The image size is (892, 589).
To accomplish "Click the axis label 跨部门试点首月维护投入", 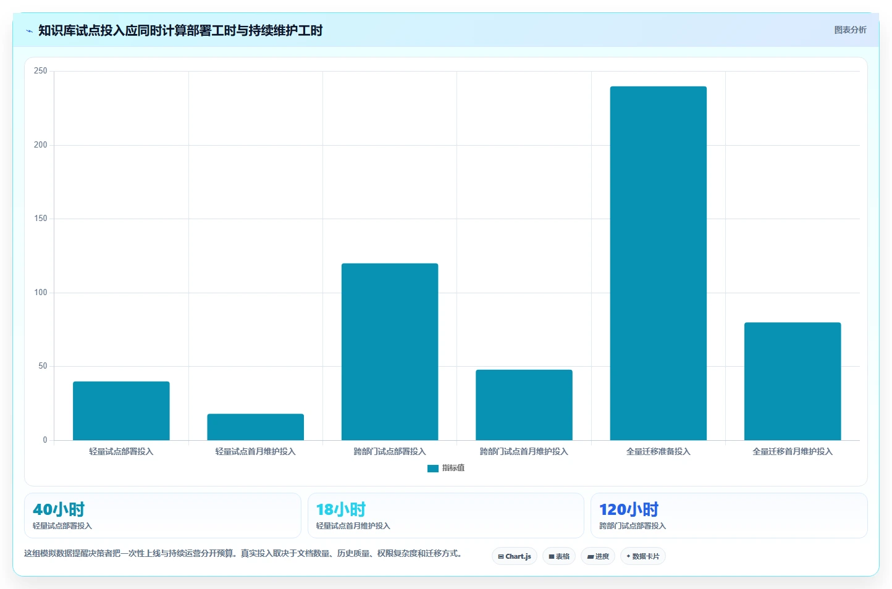I will click(x=524, y=451).
